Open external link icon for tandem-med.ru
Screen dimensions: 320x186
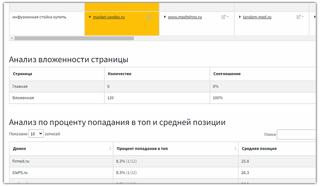click(298, 17)
